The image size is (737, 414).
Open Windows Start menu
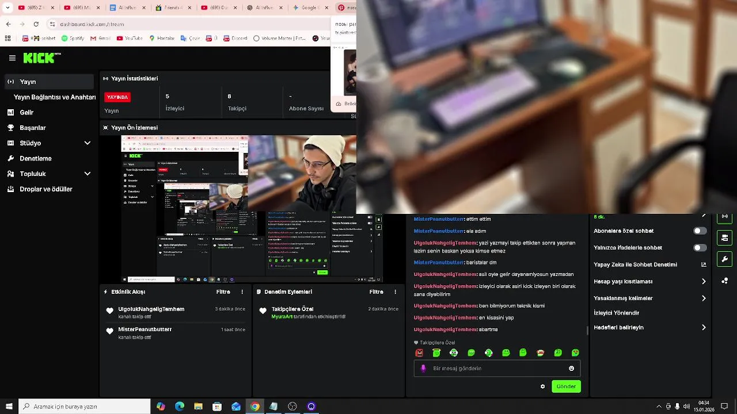(9, 407)
